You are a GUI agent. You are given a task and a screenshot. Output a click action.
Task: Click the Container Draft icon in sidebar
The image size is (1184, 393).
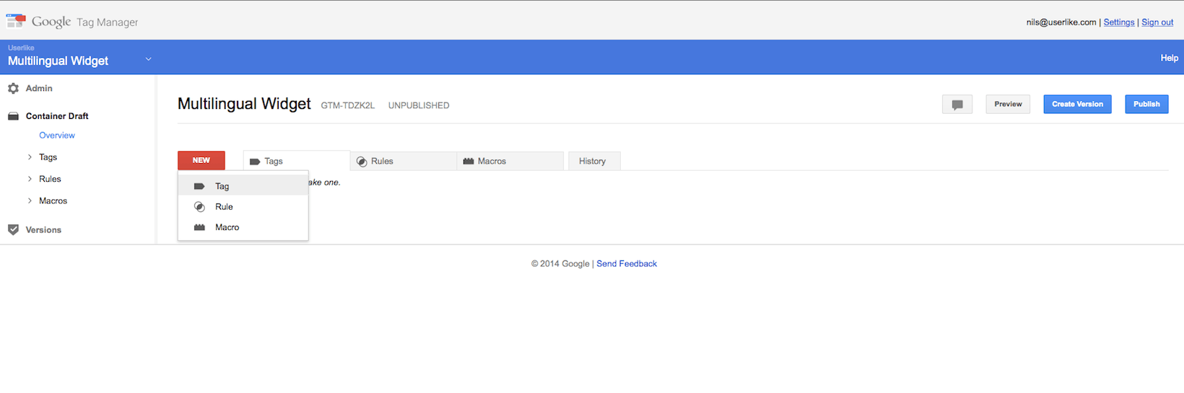pyautogui.click(x=13, y=116)
